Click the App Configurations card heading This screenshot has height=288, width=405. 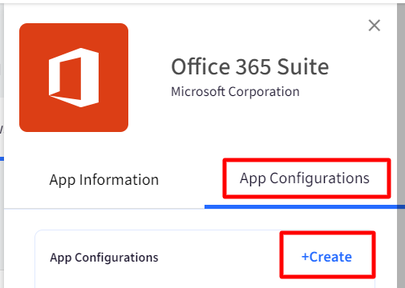coord(104,258)
